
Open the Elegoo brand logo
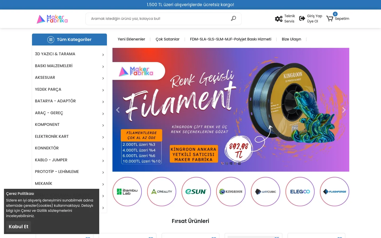tap(300, 191)
